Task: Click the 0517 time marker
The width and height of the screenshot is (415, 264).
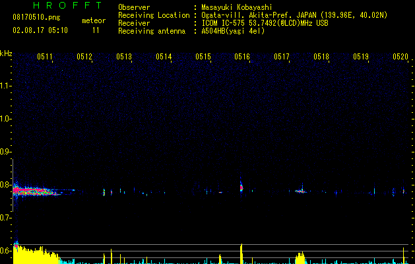Action: [x=282, y=57]
